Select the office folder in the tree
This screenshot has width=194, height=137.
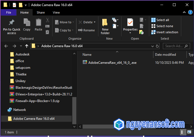pyautogui.click(x=20, y=61)
